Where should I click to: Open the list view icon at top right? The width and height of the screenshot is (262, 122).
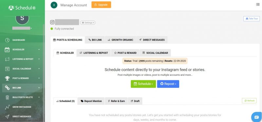258,5
